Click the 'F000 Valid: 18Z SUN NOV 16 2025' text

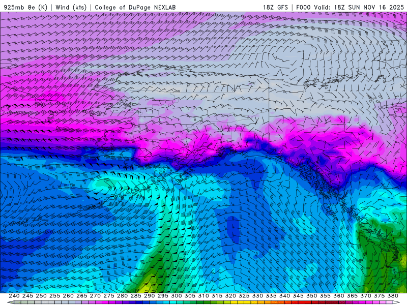(x=350, y=7)
